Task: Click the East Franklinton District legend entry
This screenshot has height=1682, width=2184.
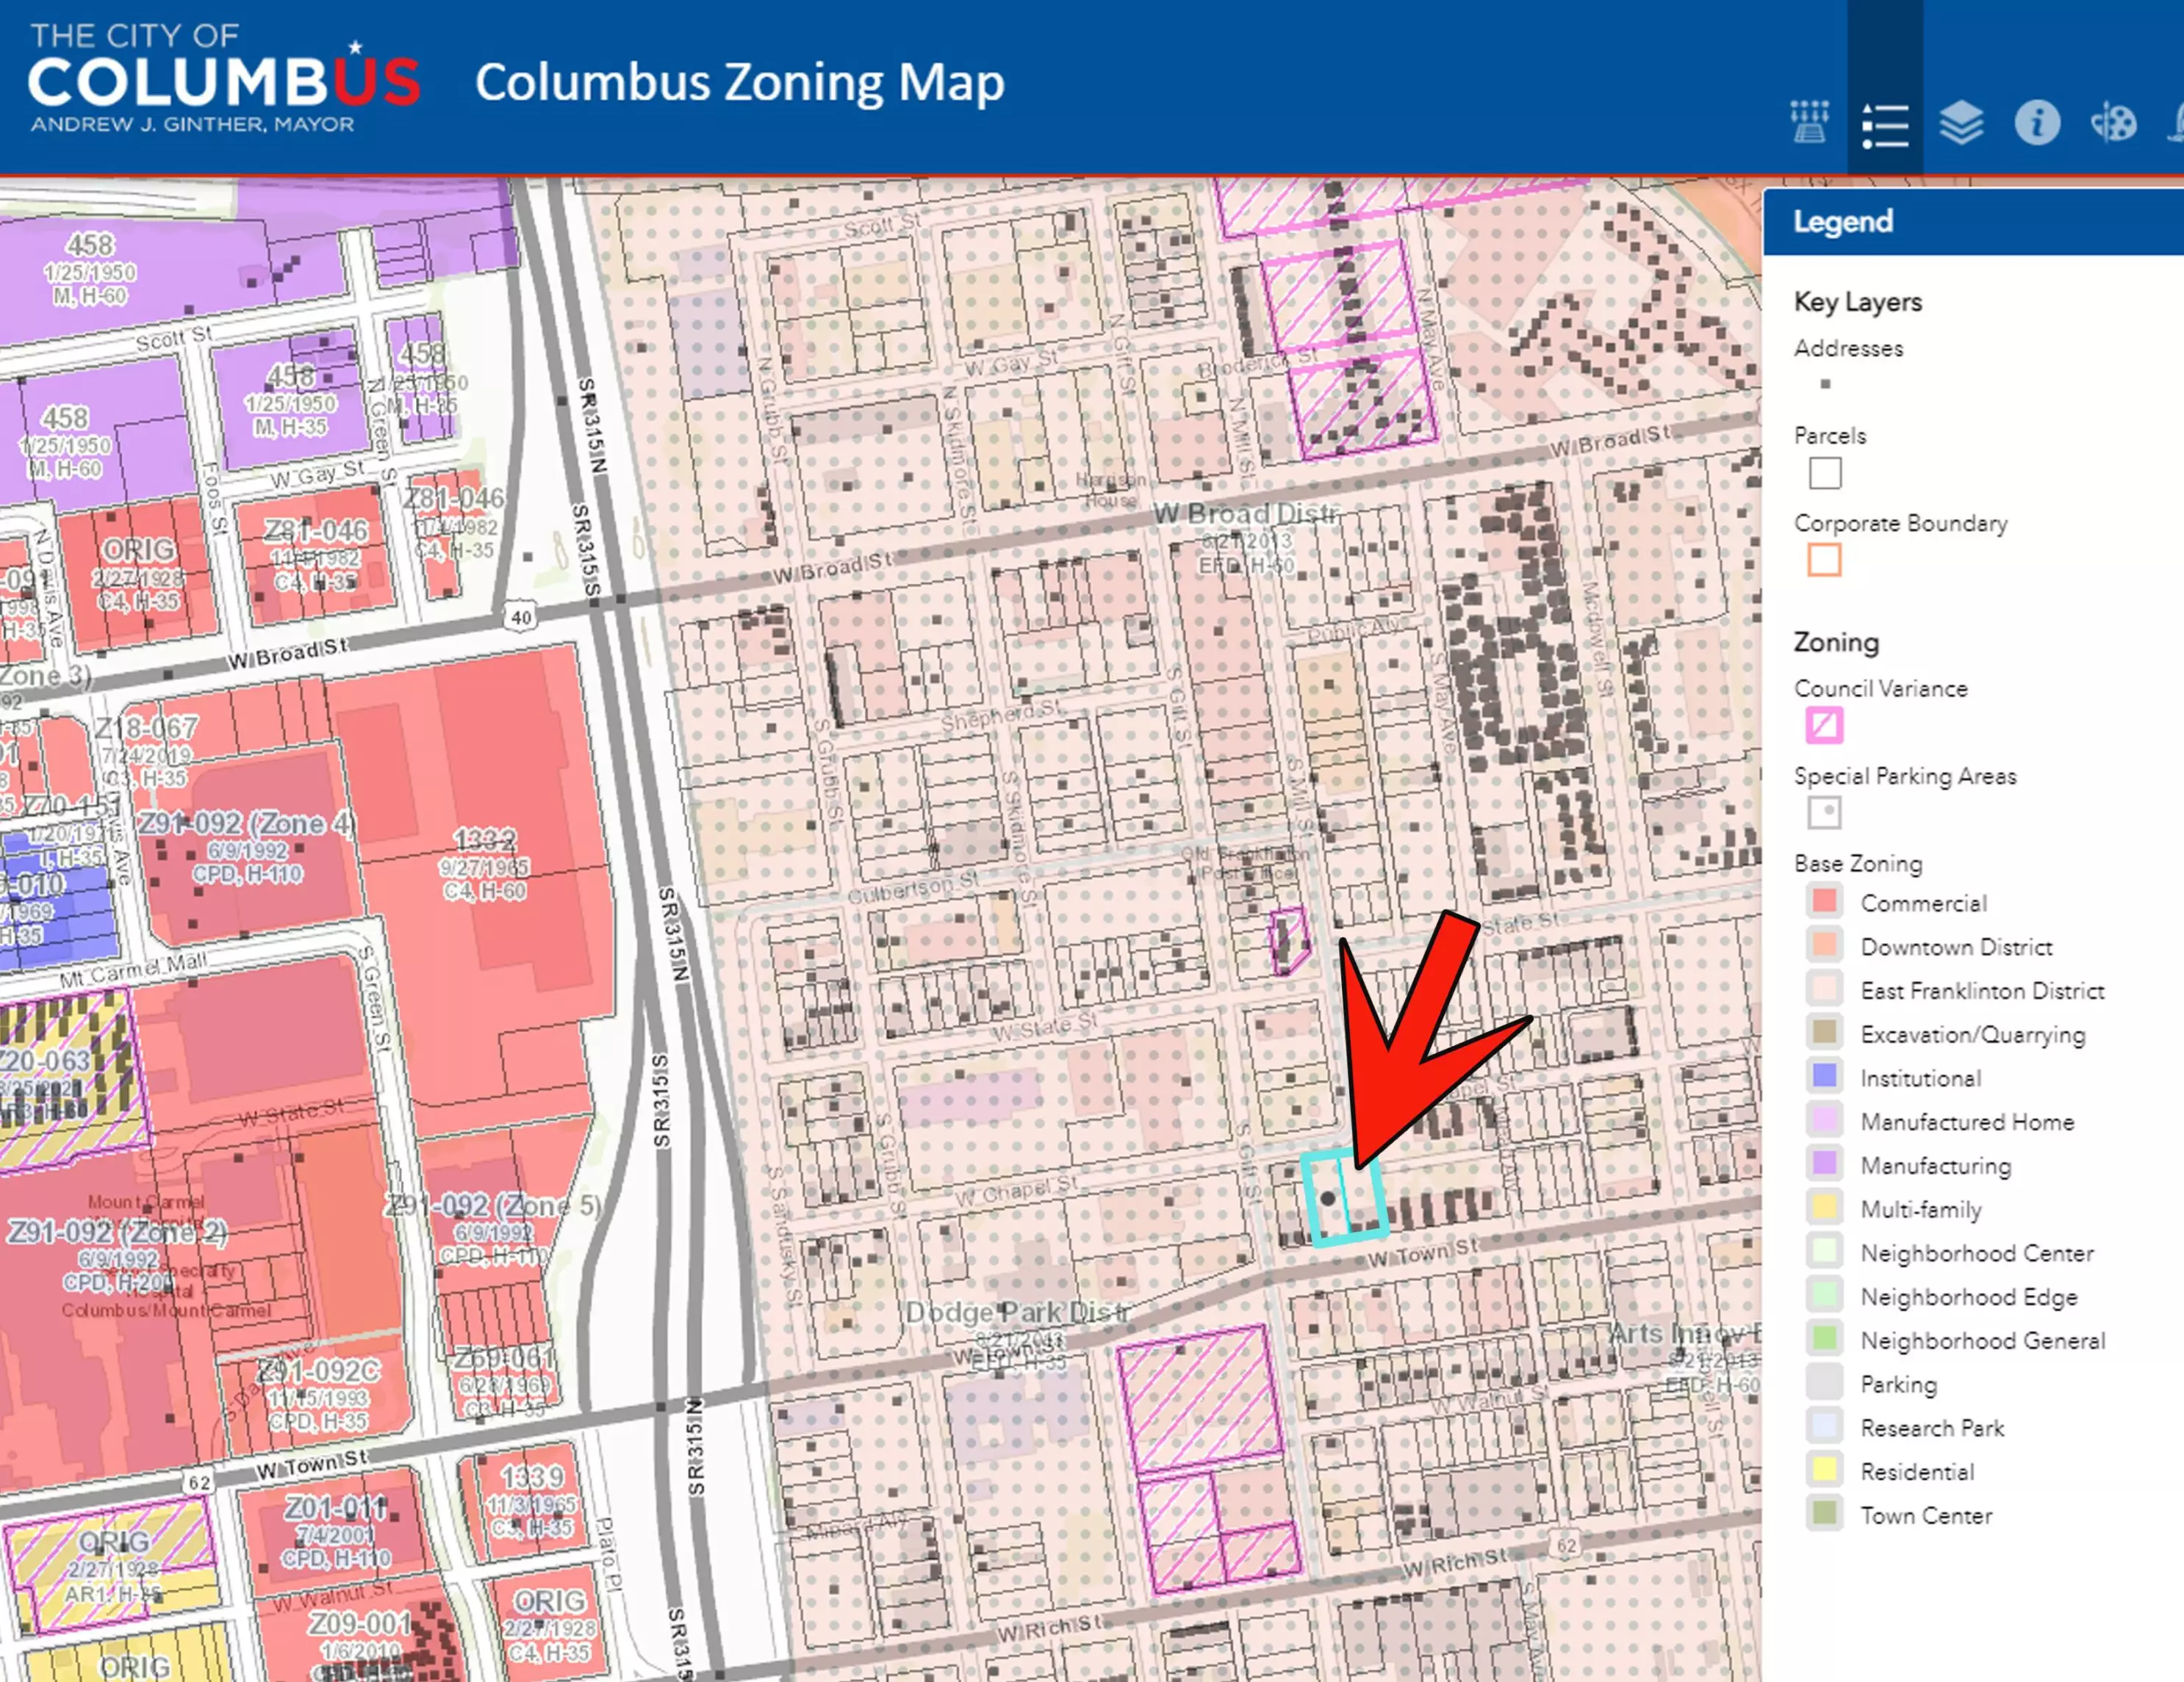Action: tap(1981, 990)
